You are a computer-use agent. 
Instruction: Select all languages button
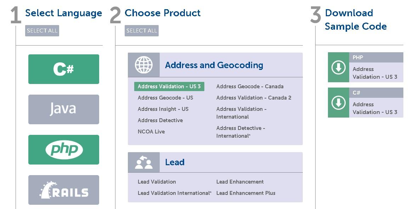[x=42, y=31]
